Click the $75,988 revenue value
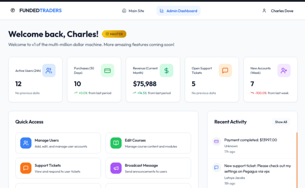Viewport: 305px width, 188px height. 145,84
